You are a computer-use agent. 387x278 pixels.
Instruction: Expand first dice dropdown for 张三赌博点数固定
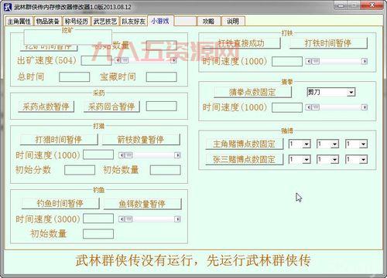(x=307, y=160)
